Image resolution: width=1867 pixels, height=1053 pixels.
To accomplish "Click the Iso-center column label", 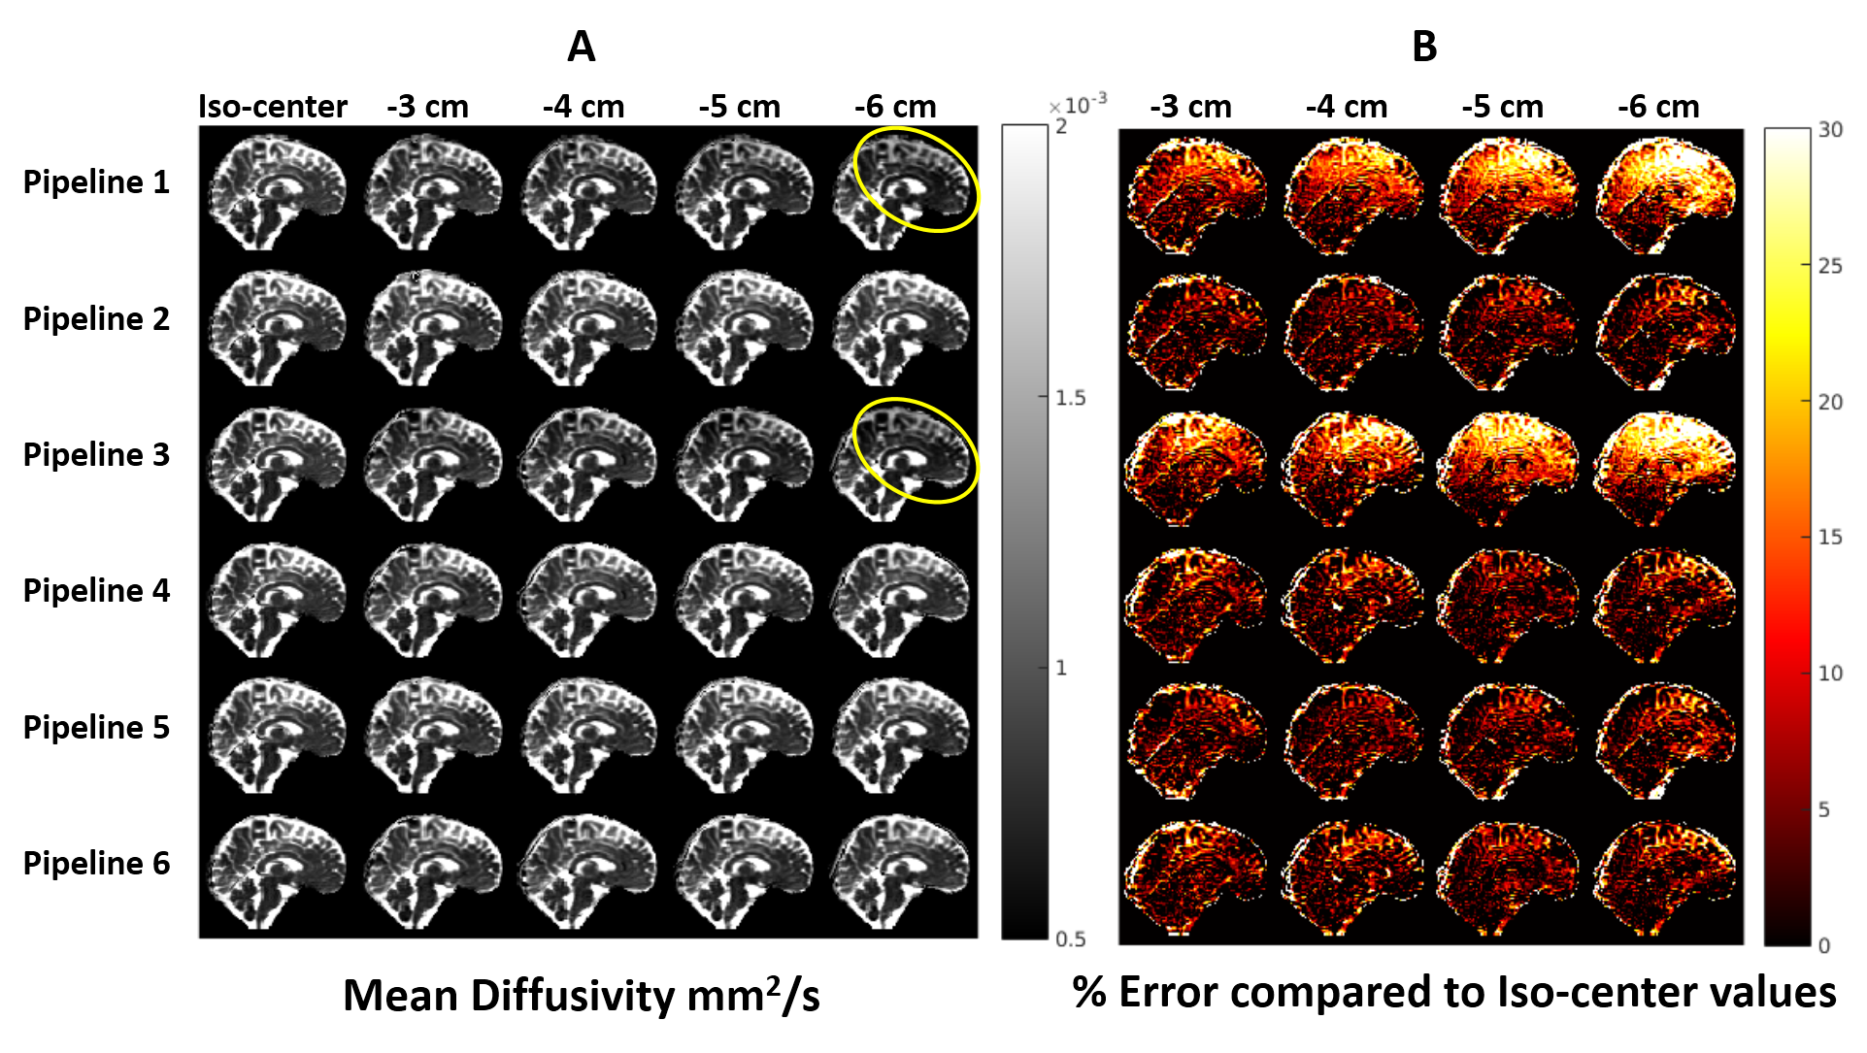I will tap(272, 106).
